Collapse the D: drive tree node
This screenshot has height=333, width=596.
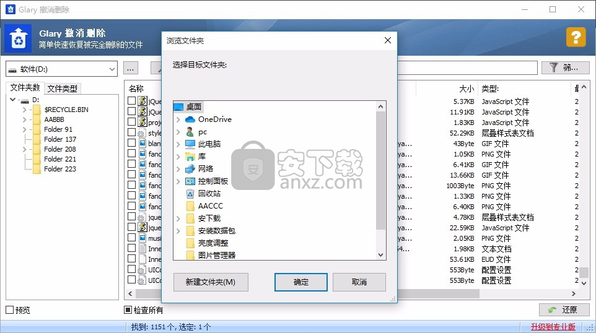click(12, 100)
